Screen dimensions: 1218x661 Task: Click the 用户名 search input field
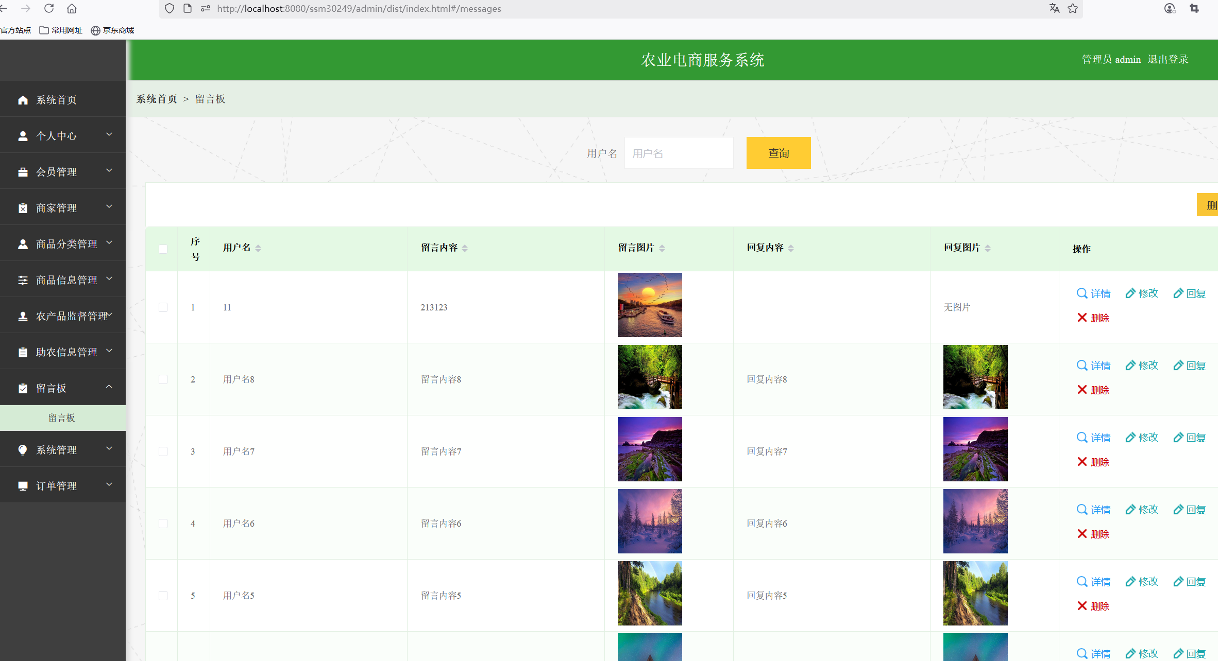tap(679, 153)
